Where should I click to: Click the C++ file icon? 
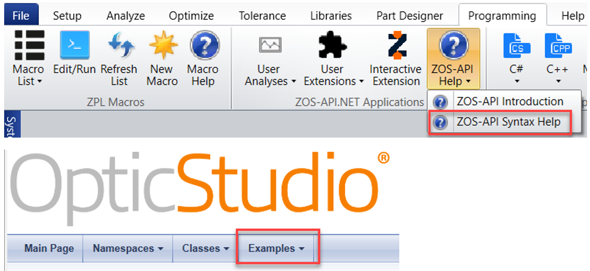[x=558, y=45]
